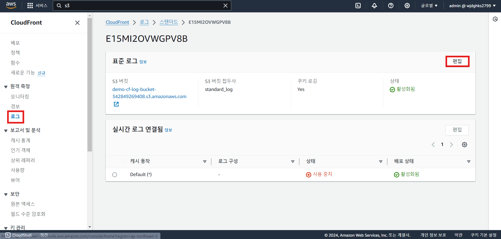
Task: Open the admin account dropdown
Action: (x=472, y=6)
